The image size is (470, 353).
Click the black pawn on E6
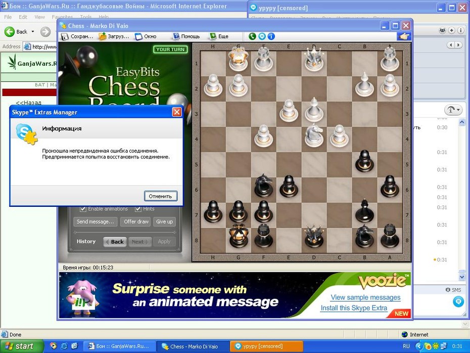(x=289, y=186)
